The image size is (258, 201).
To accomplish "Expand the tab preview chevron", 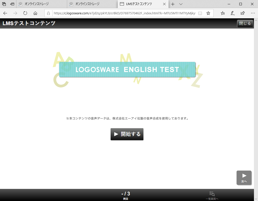I will 181,4.
